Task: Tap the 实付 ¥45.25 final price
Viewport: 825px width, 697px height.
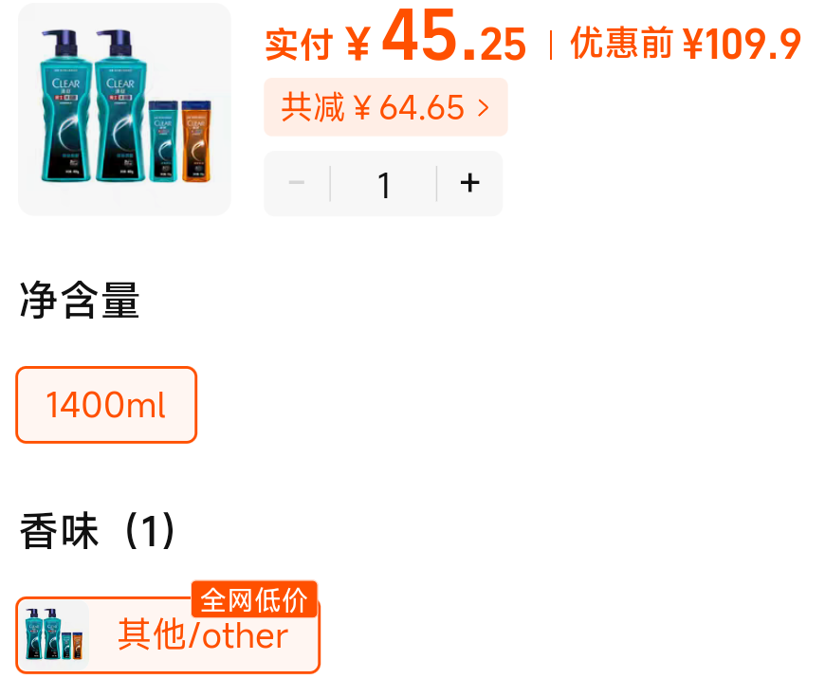Action: (x=395, y=38)
